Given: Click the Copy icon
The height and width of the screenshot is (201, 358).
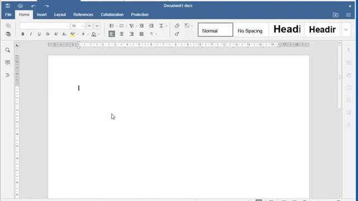Looking at the screenshot, I should pyautogui.click(x=8, y=26).
